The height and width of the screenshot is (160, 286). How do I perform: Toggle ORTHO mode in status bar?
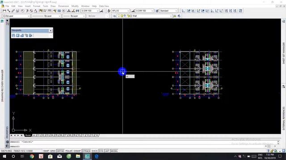60,151
